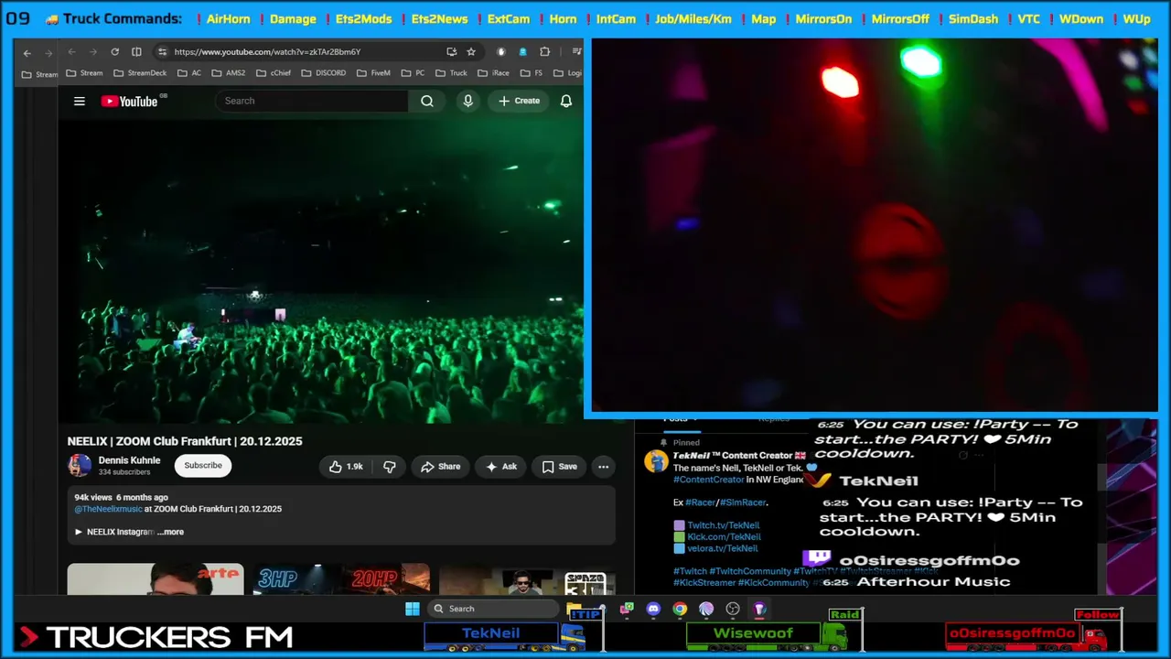
Task: Click the #SimRacer hashtag
Action: [x=743, y=502]
